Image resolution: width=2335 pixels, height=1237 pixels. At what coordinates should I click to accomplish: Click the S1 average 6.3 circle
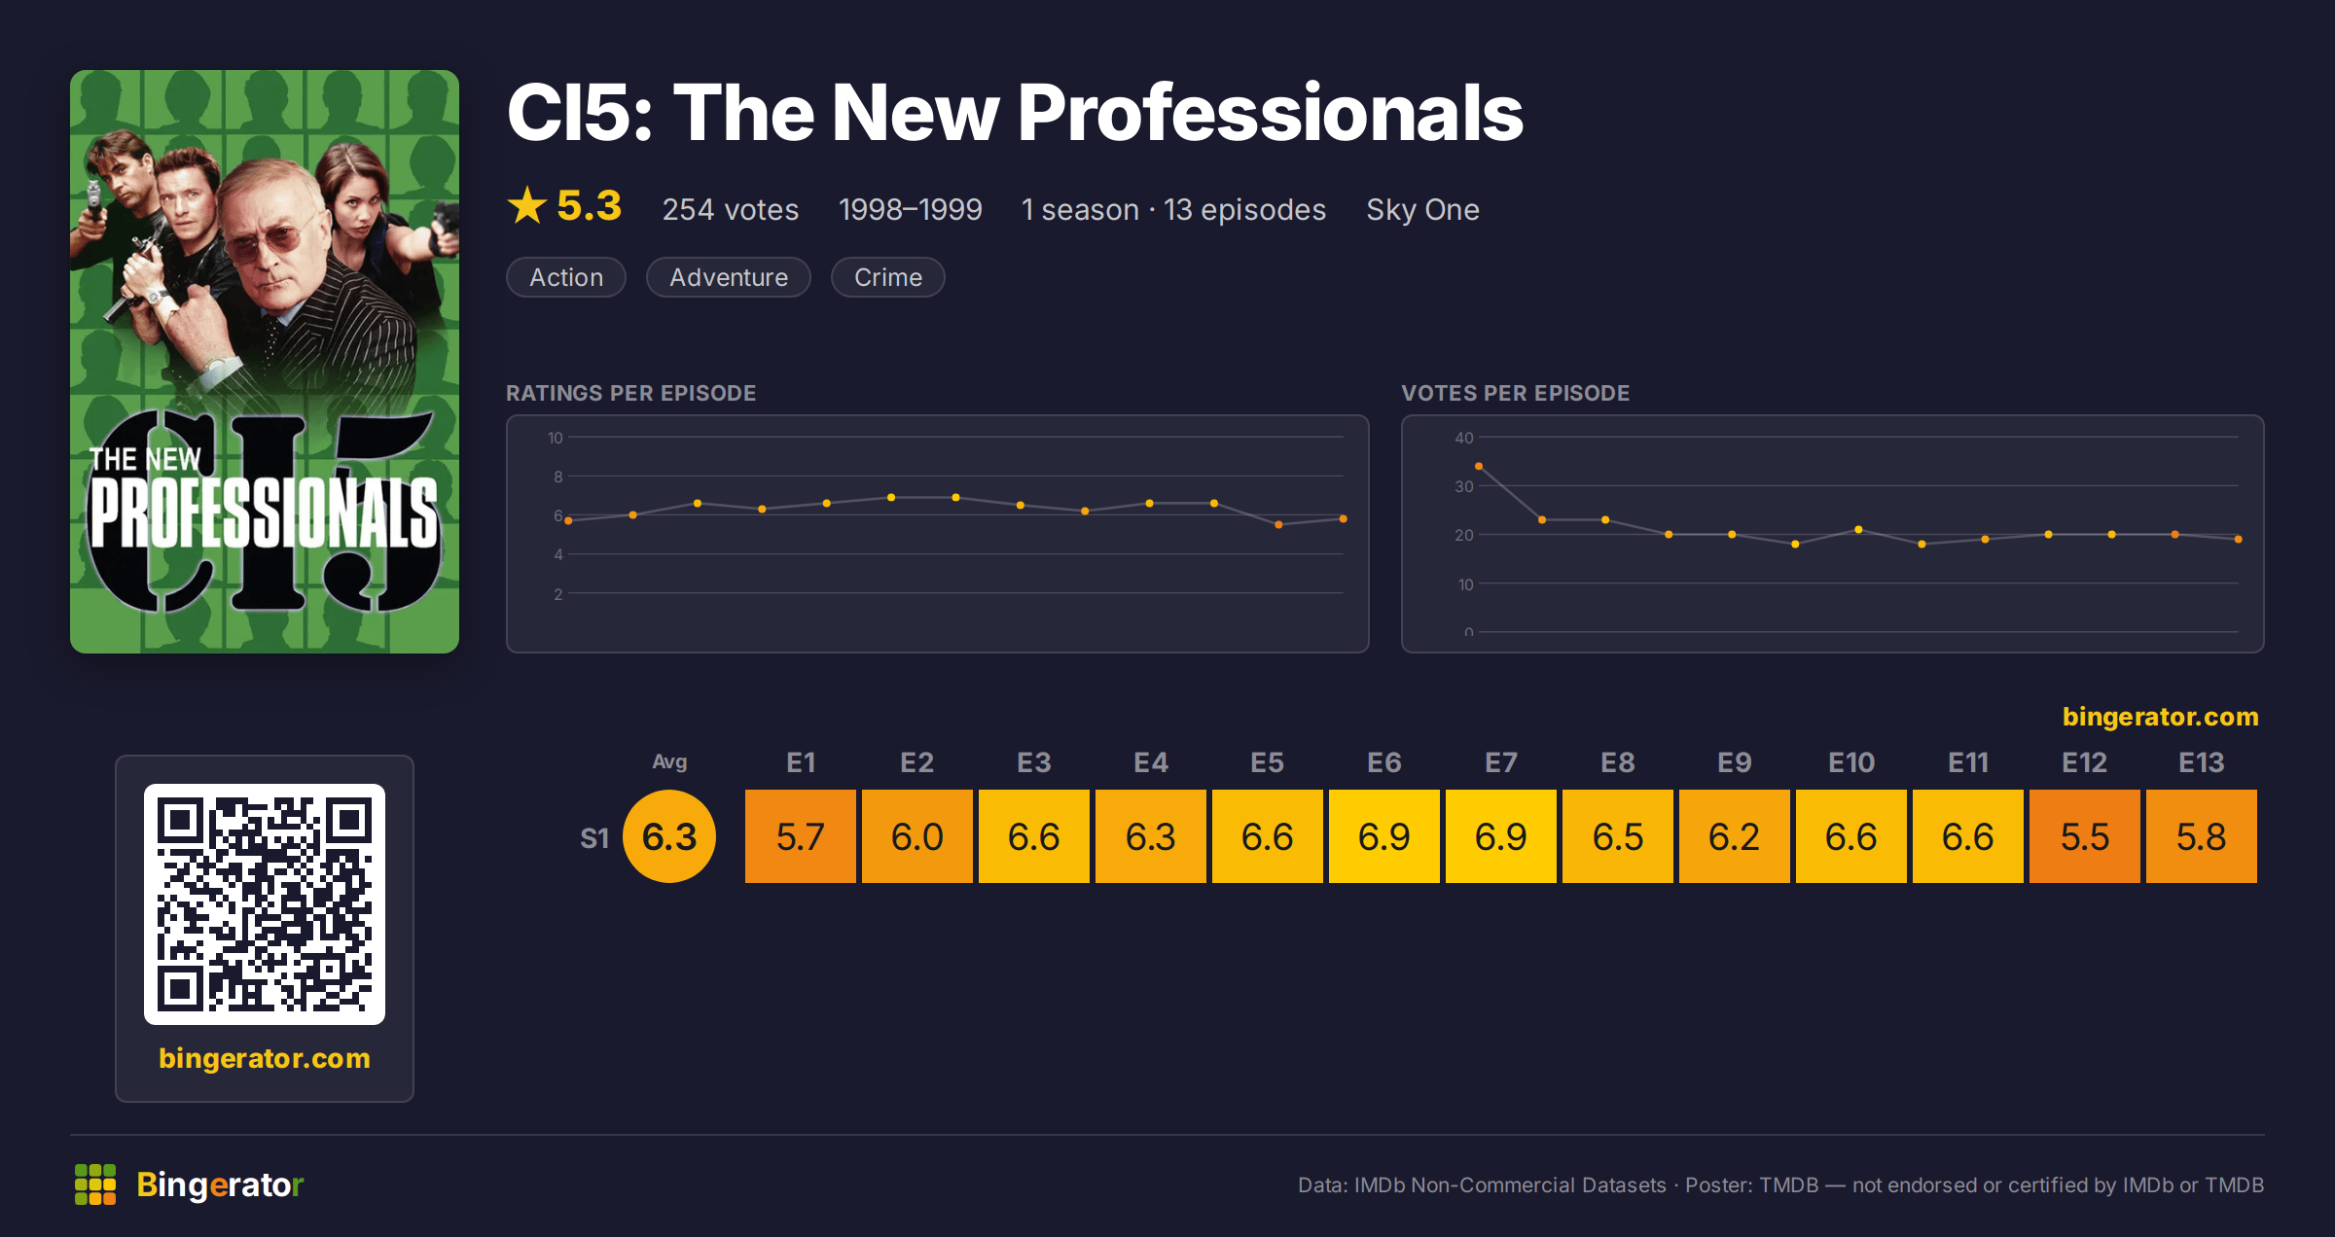pyautogui.click(x=669, y=836)
